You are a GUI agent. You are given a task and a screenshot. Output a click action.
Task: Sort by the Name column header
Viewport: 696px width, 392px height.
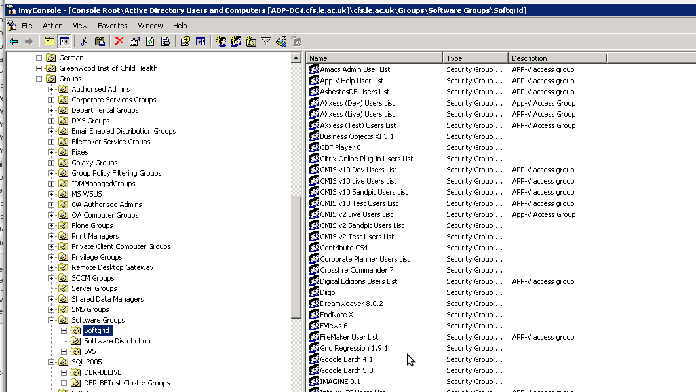coord(374,58)
